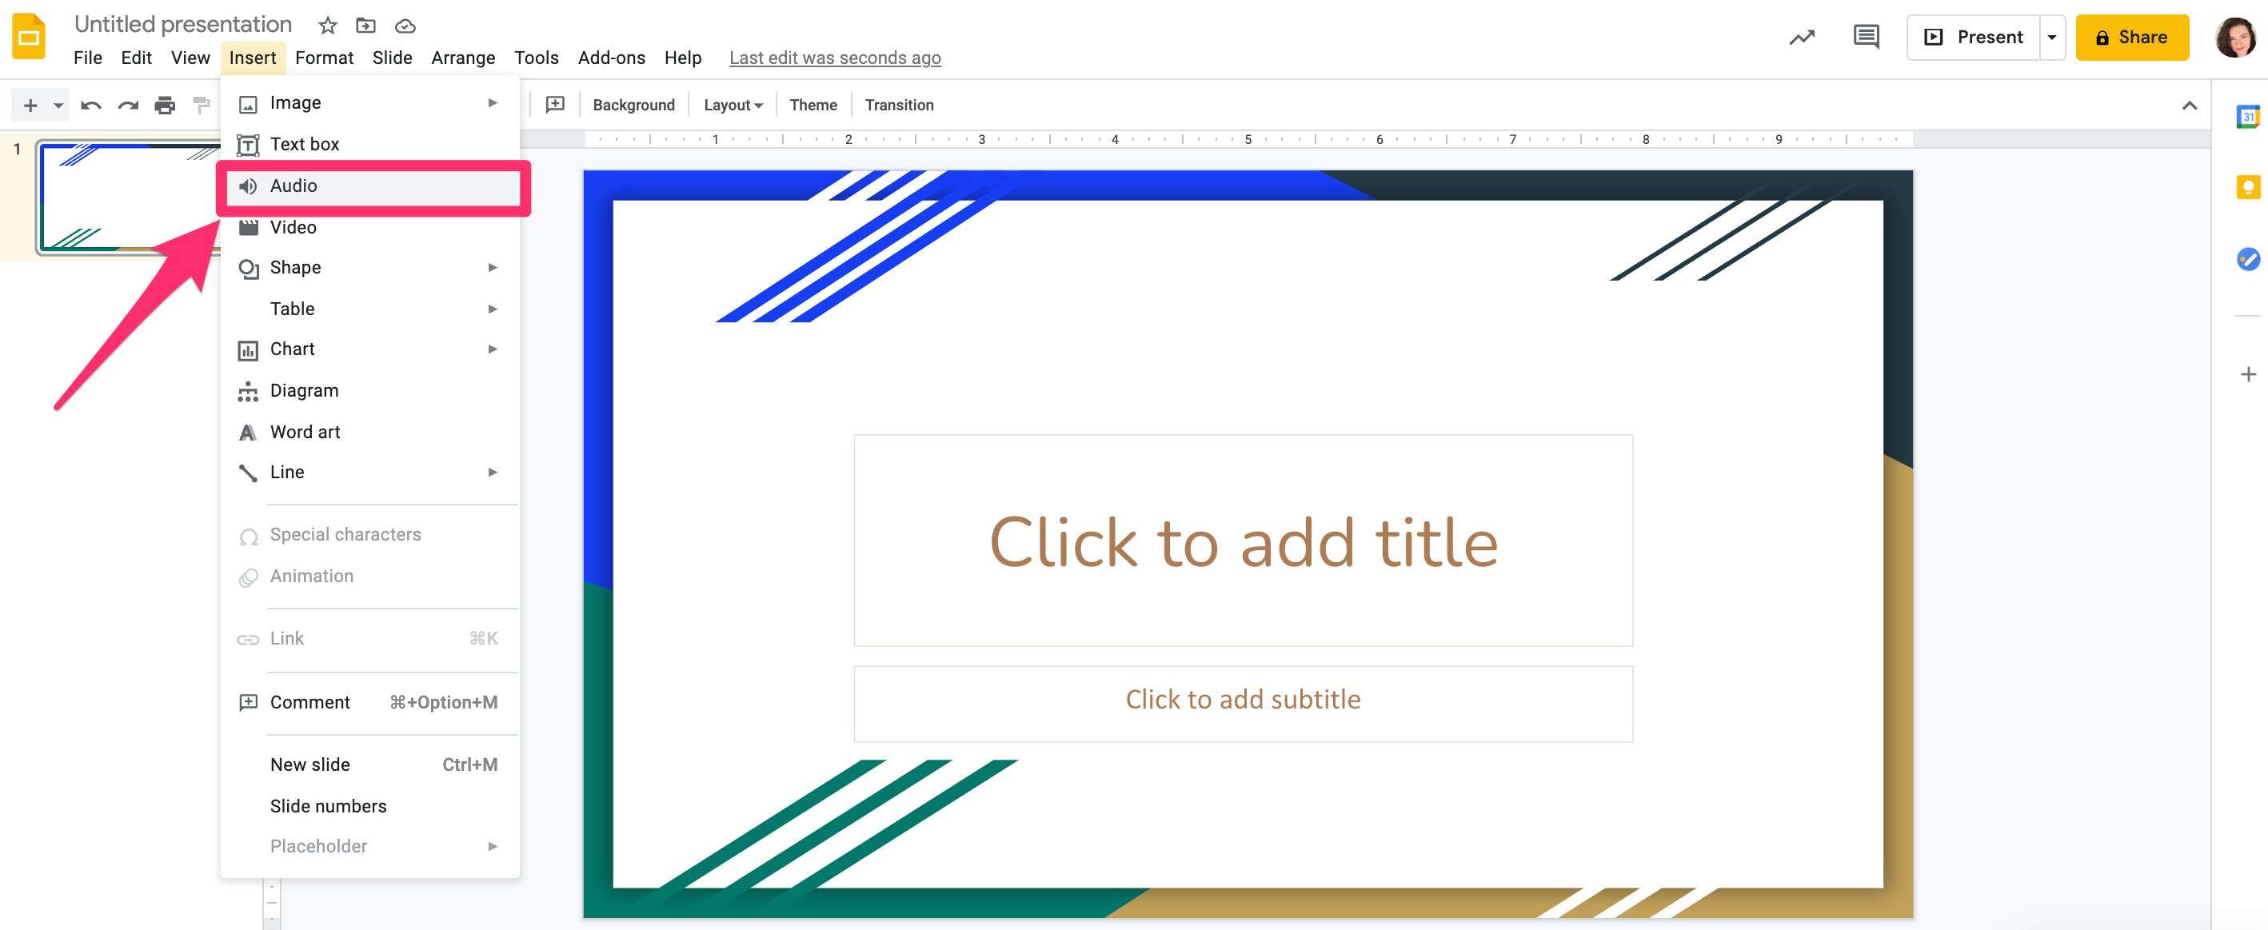Click the Background tab
Screen dimensions: 2268x930
633,104
